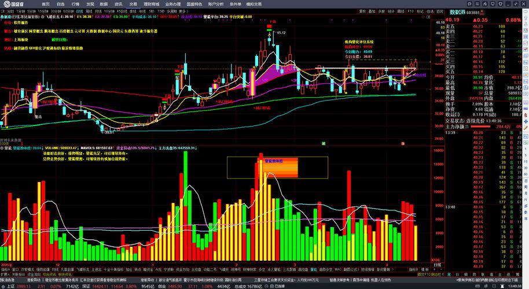Select the 强势起爆 indicator tab
Image resolution: width=529 pixels, height=289 pixels.
(x=43, y=269)
